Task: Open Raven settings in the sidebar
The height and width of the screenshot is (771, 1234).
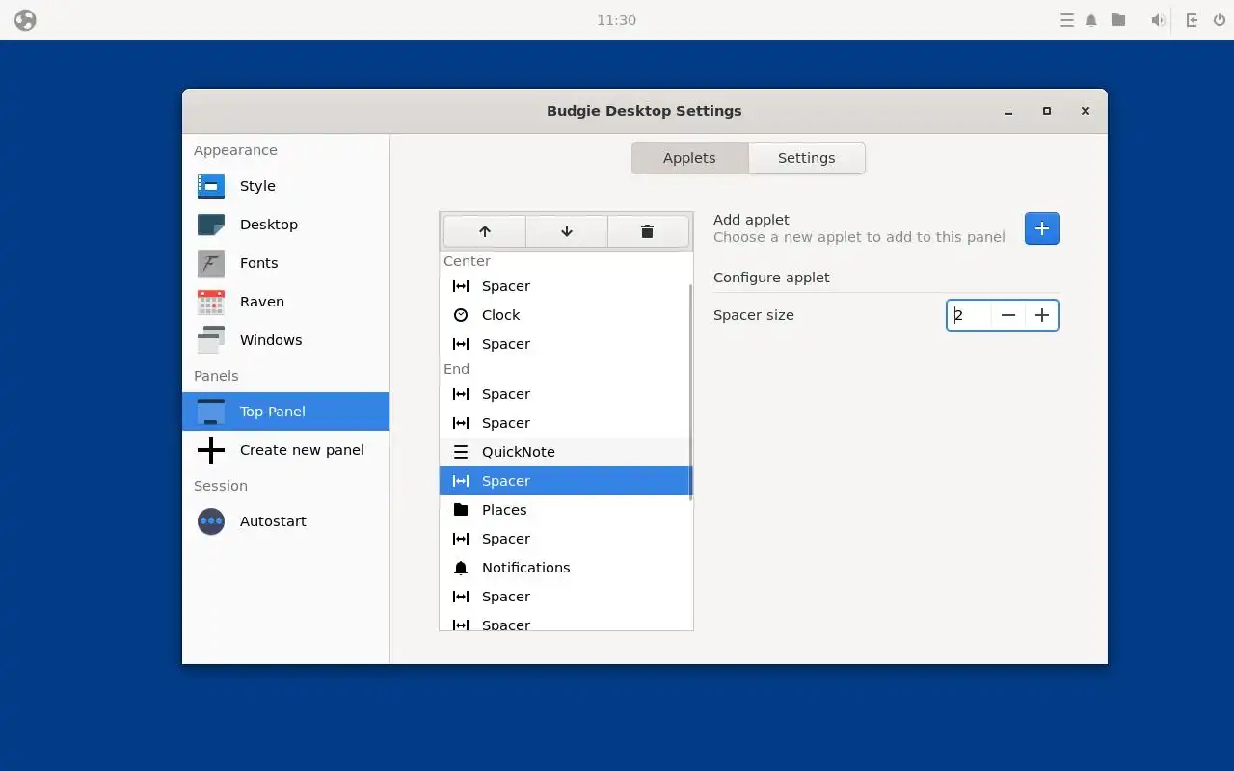Action: (x=285, y=302)
